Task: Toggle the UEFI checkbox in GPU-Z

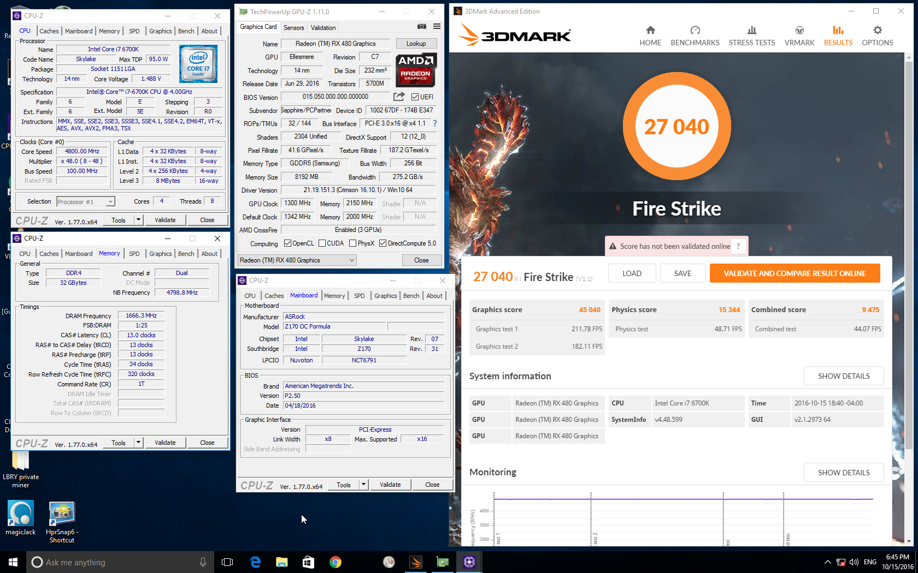Action: [x=415, y=97]
